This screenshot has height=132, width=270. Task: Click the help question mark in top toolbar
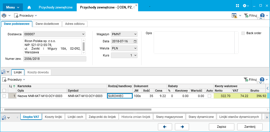point(262,16)
